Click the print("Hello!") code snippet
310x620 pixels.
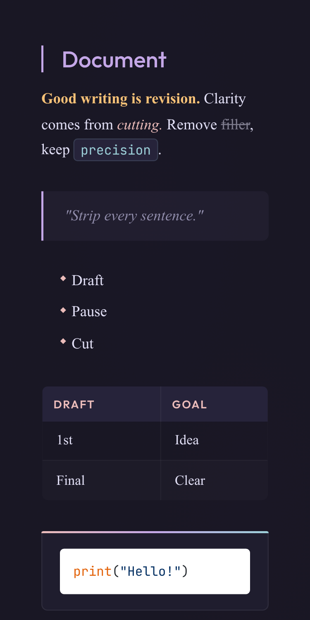click(131, 572)
